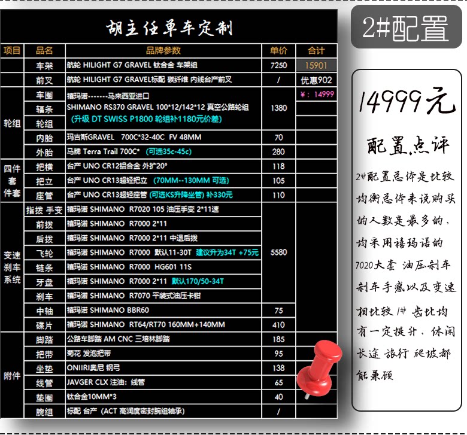Select the R7000 HG601 11S chain description

(129, 267)
